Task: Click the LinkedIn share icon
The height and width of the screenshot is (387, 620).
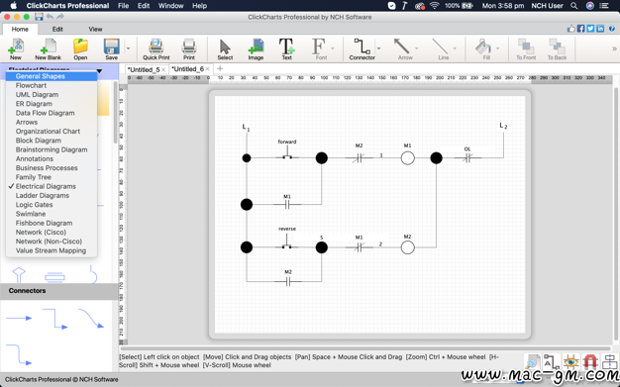Action: click(x=600, y=29)
